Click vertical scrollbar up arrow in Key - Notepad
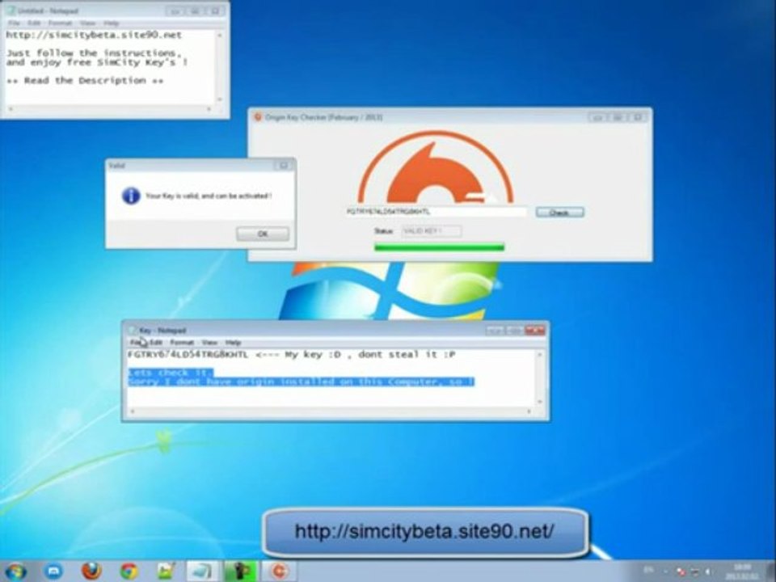 [x=539, y=355]
